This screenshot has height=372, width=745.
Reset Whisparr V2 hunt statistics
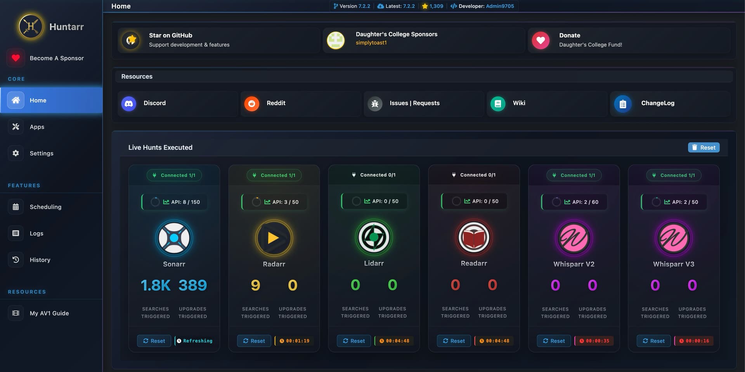(x=554, y=341)
